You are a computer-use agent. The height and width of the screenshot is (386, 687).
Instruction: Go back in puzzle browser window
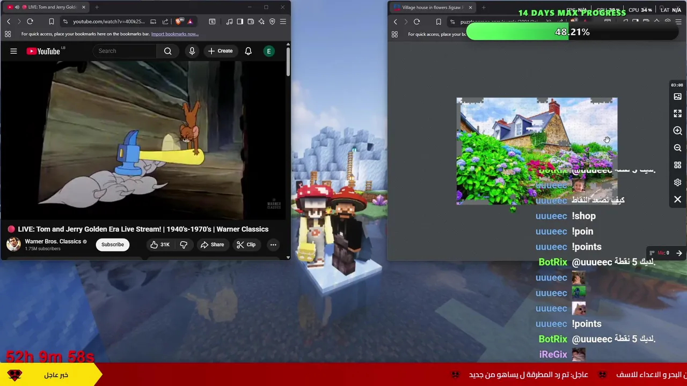[x=396, y=22]
